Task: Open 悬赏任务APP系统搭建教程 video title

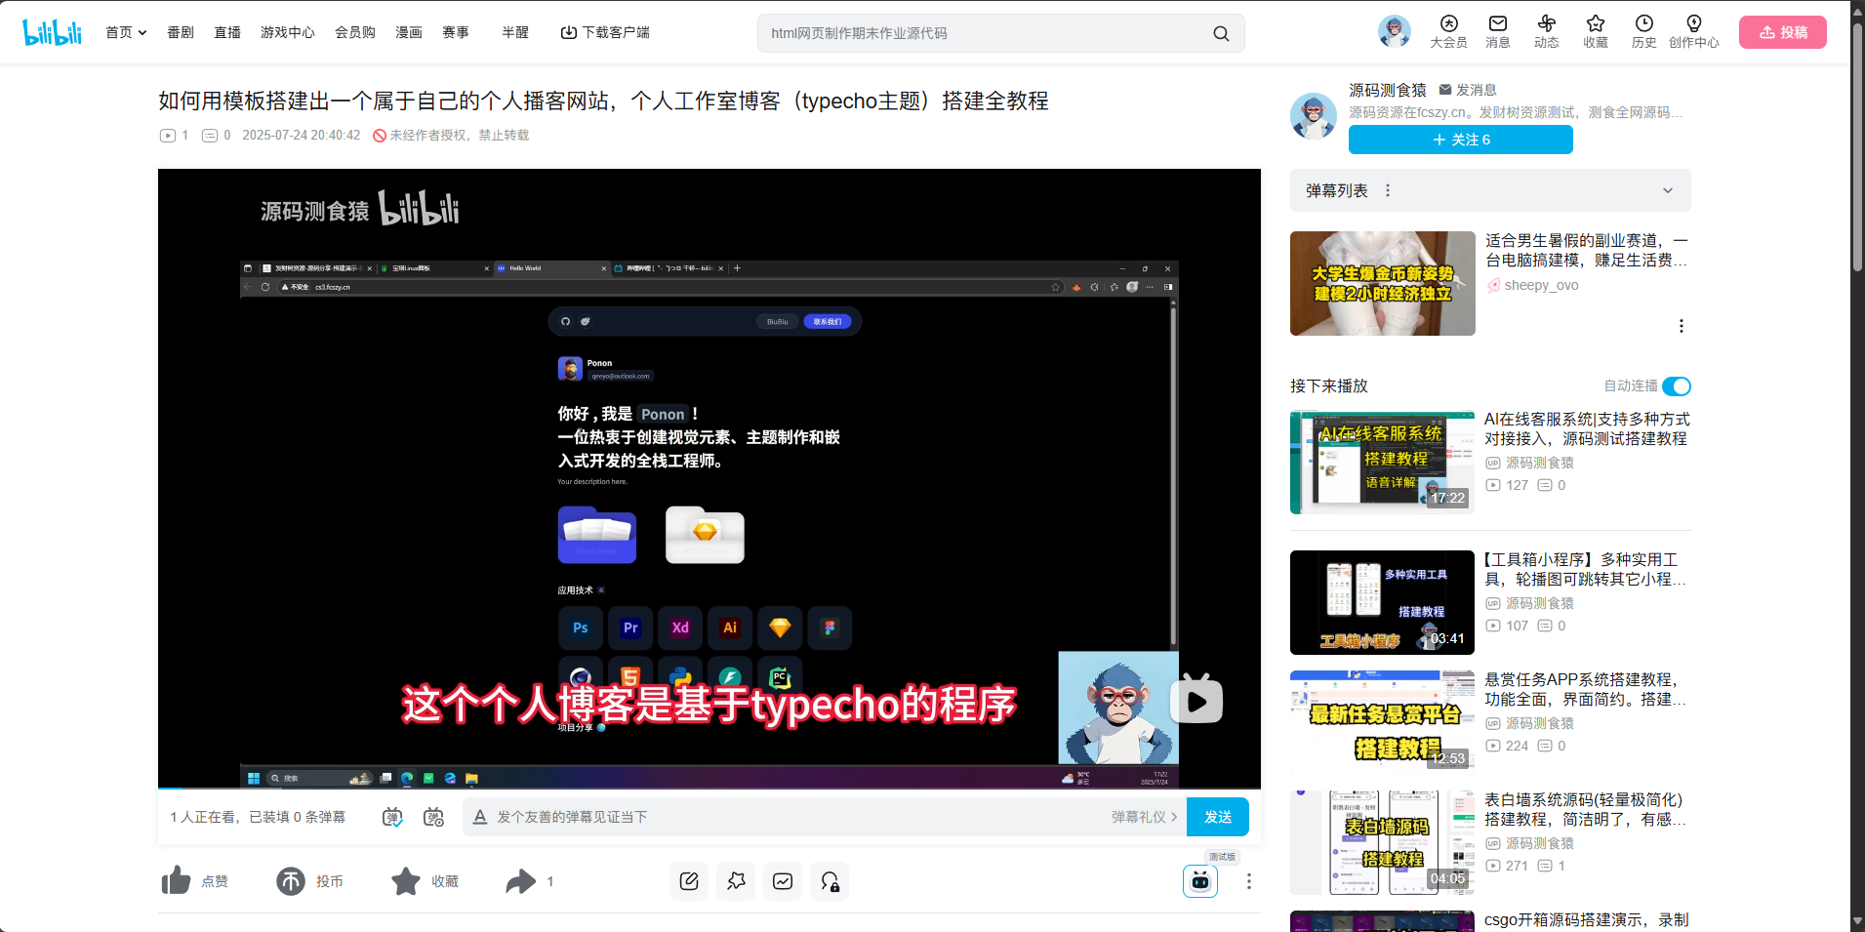Action: pos(1585,689)
